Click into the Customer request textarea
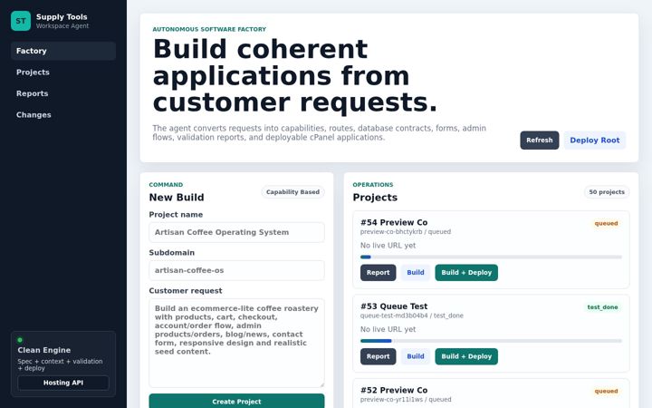Viewport: 652px width, 408px height. pos(236,343)
